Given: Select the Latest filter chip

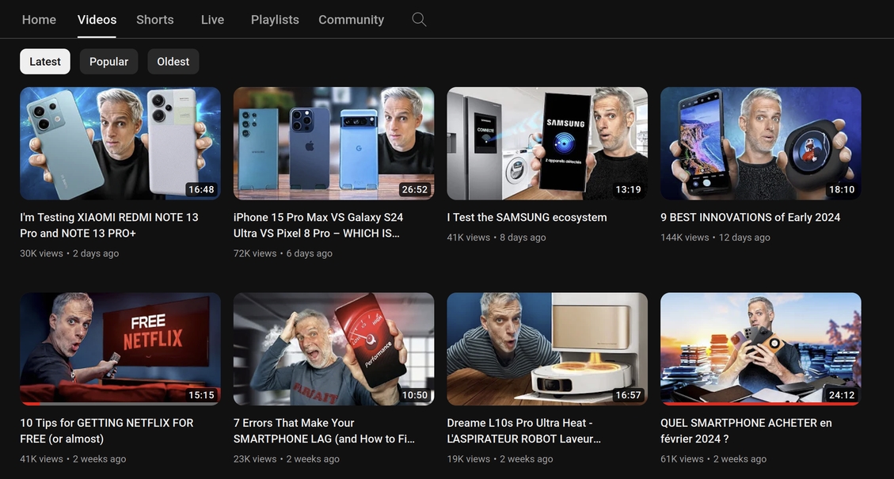Looking at the screenshot, I should 45,62.
